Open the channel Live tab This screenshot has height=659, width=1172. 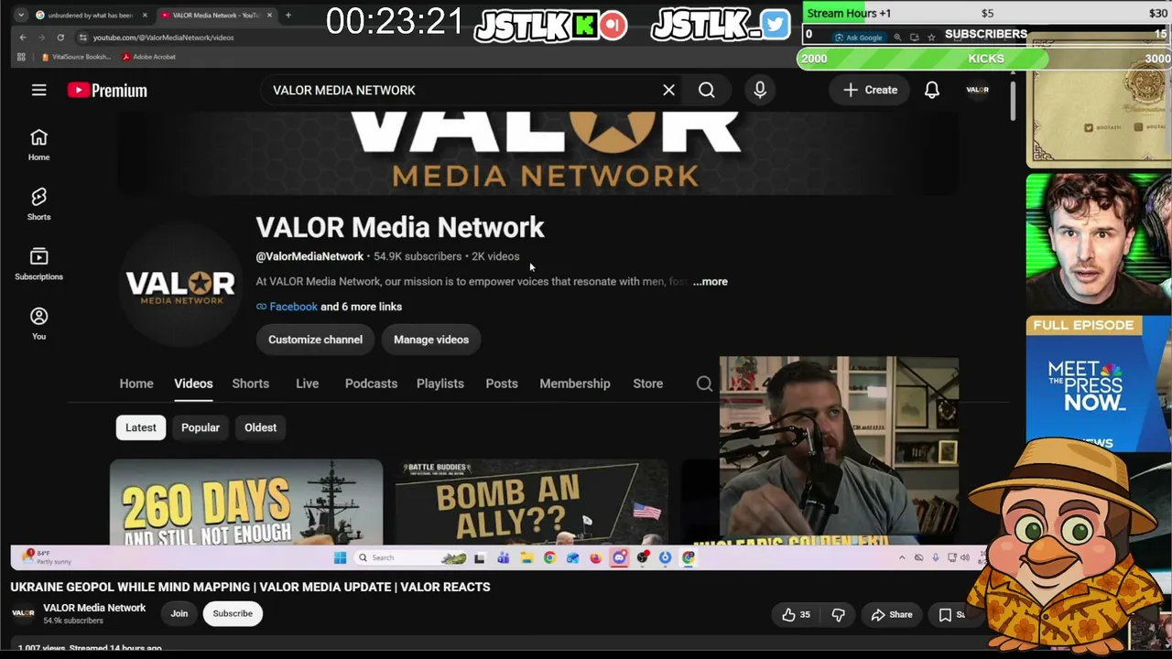[x=307, y=384]
